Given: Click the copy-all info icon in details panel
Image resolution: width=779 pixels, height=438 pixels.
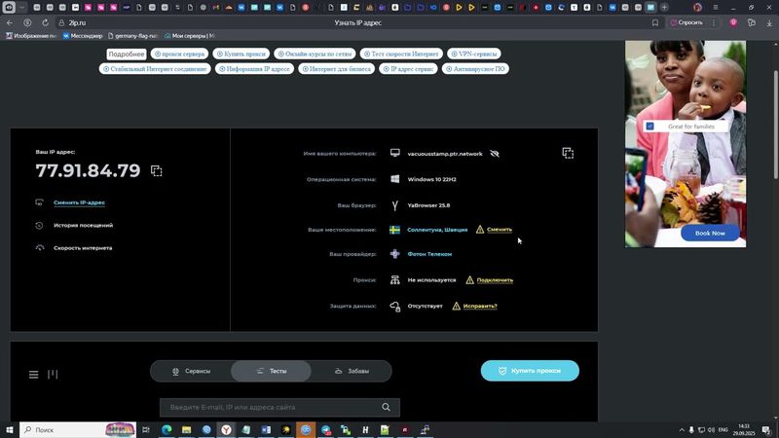Looking at the screenshot, I should tap(568, 153).
